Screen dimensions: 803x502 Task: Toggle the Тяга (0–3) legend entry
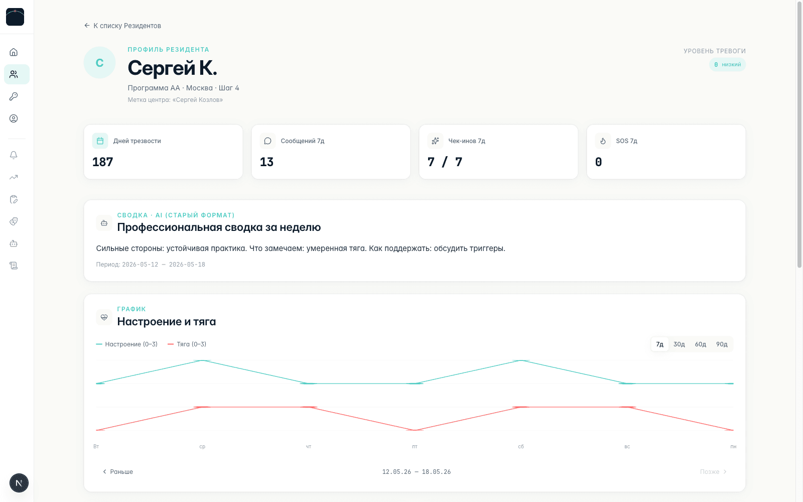[x=187, y=344]
